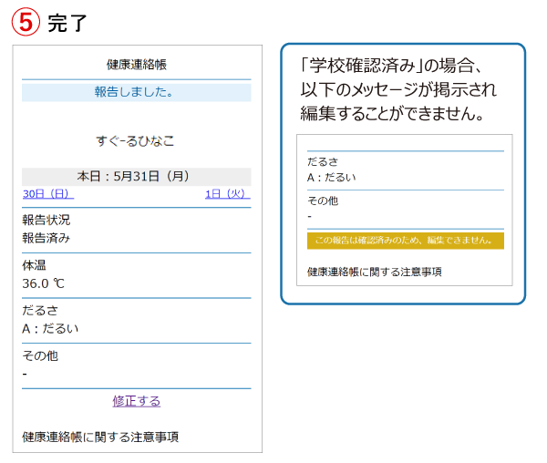Select A:だるい value in left panel
Screen dimensions: 547x463
pos(50,328)
